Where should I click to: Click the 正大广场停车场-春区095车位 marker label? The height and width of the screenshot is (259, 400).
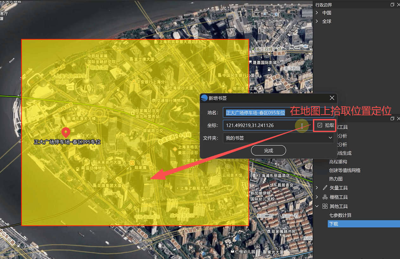click(x=67, y=142)
